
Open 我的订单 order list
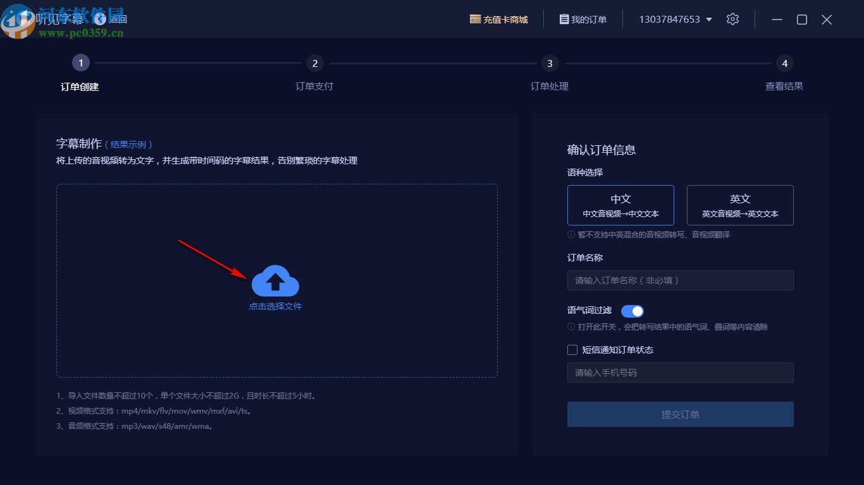tap(583, 20)
